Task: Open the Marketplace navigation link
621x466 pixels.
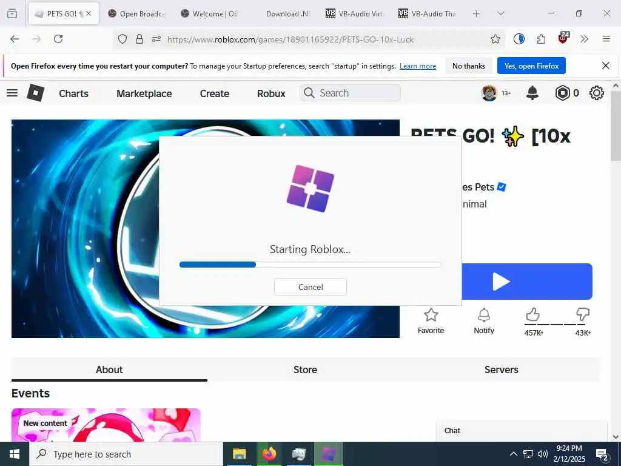Action: coord(144,93)
